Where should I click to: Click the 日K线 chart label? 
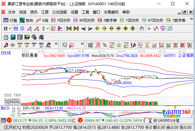coord(6,53)
